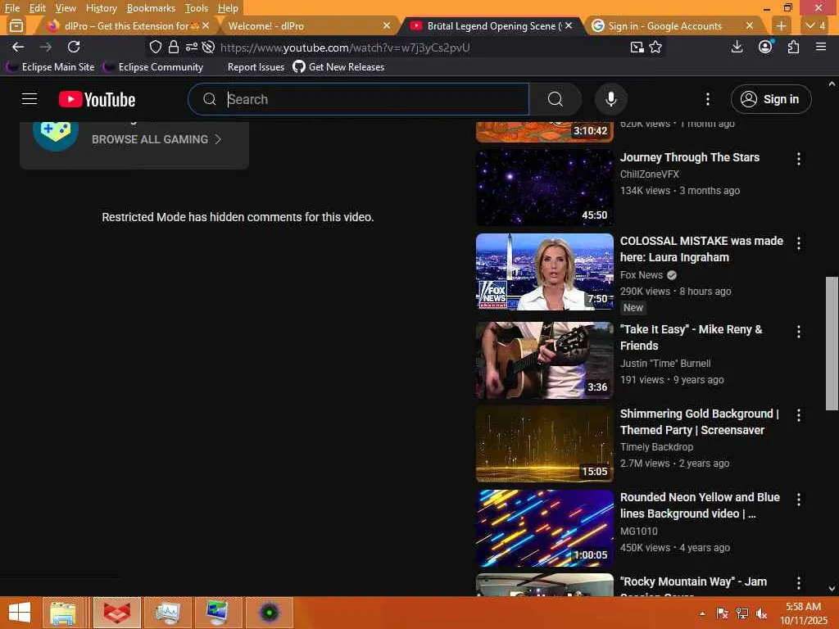
Task: Bookmark this page with star icon
Action: [655, 47]
